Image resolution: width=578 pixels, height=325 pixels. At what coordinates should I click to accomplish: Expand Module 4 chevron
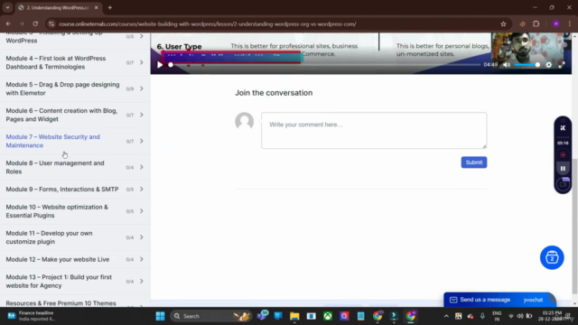pyautogui.click(x=142, y=62)
